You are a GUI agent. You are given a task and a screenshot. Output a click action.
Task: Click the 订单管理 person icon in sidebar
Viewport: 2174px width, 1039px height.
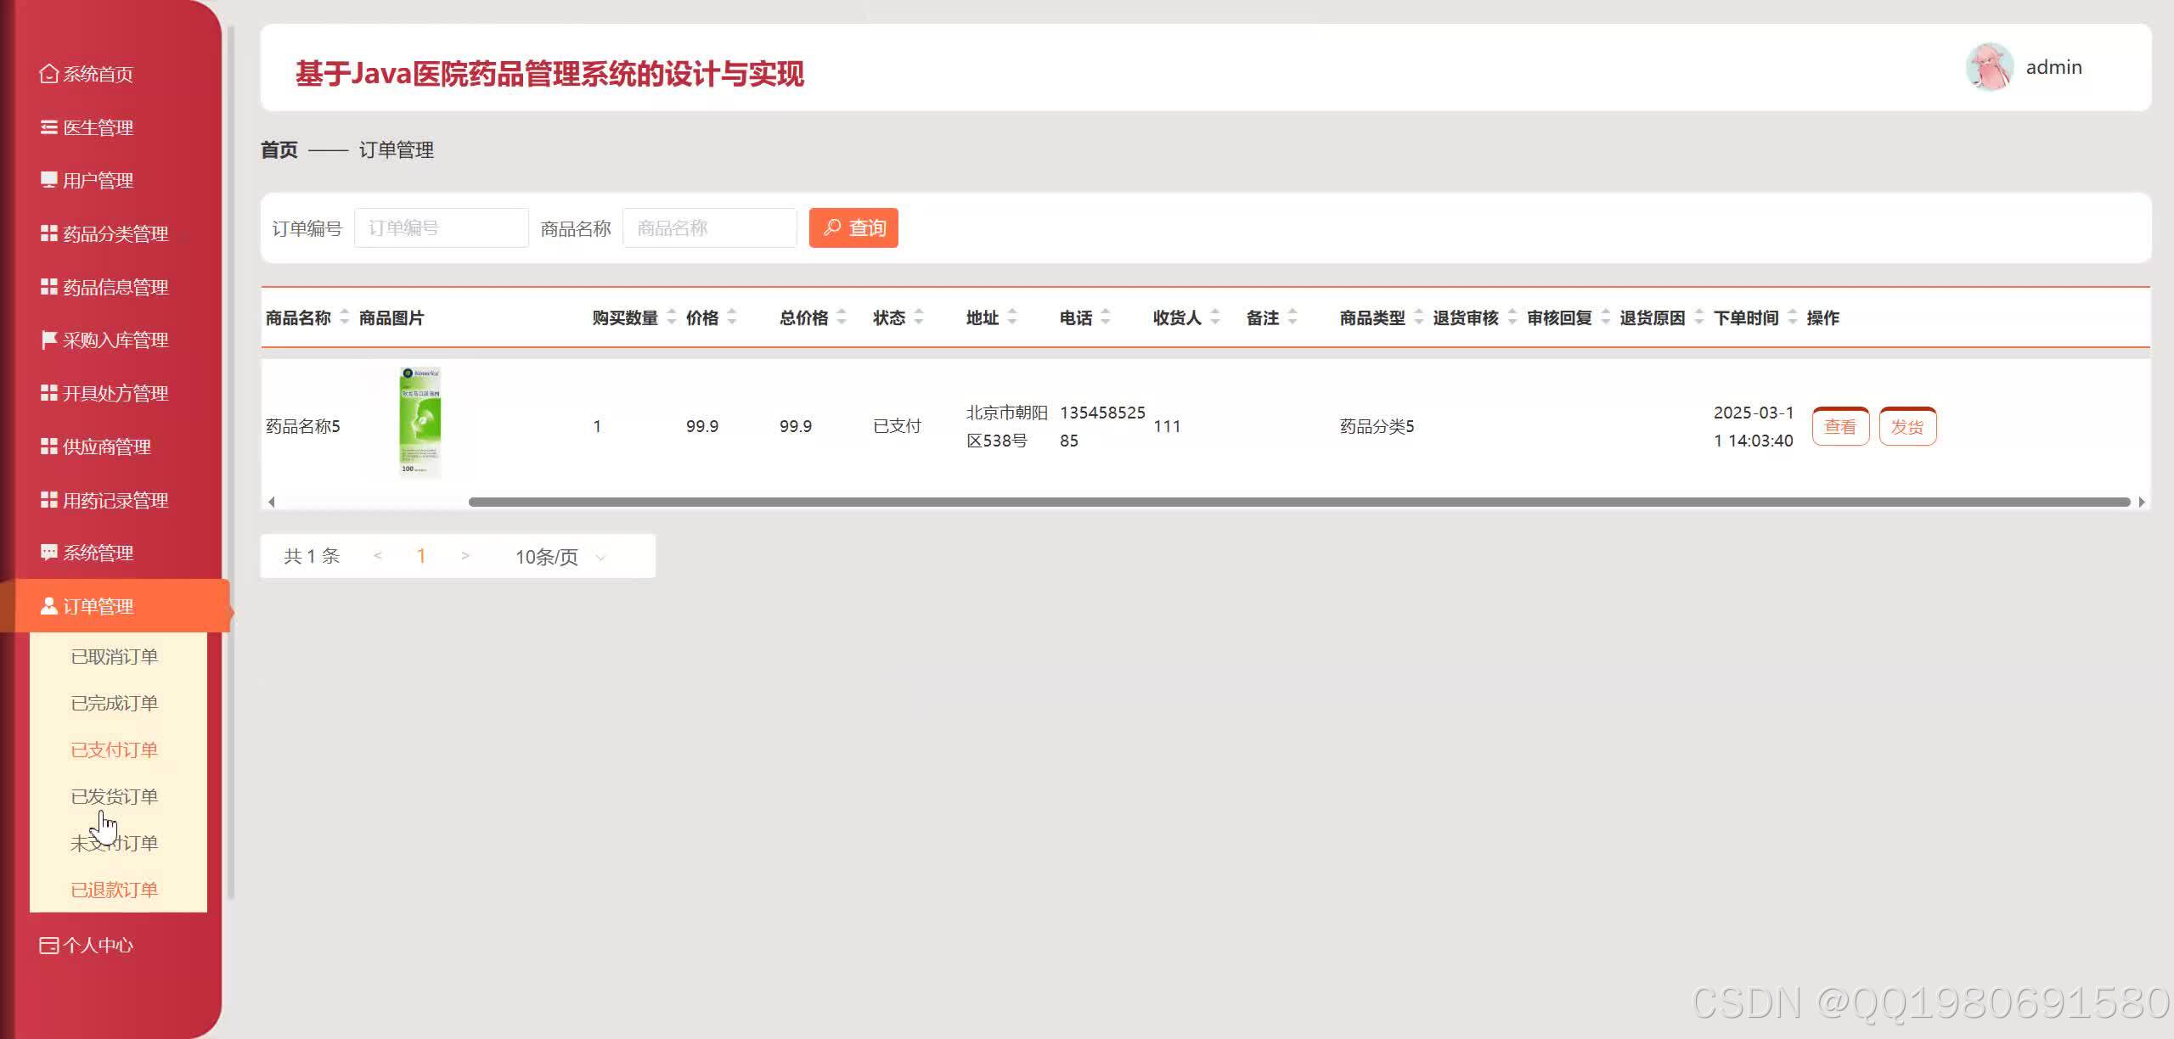(x=48, y=606)
